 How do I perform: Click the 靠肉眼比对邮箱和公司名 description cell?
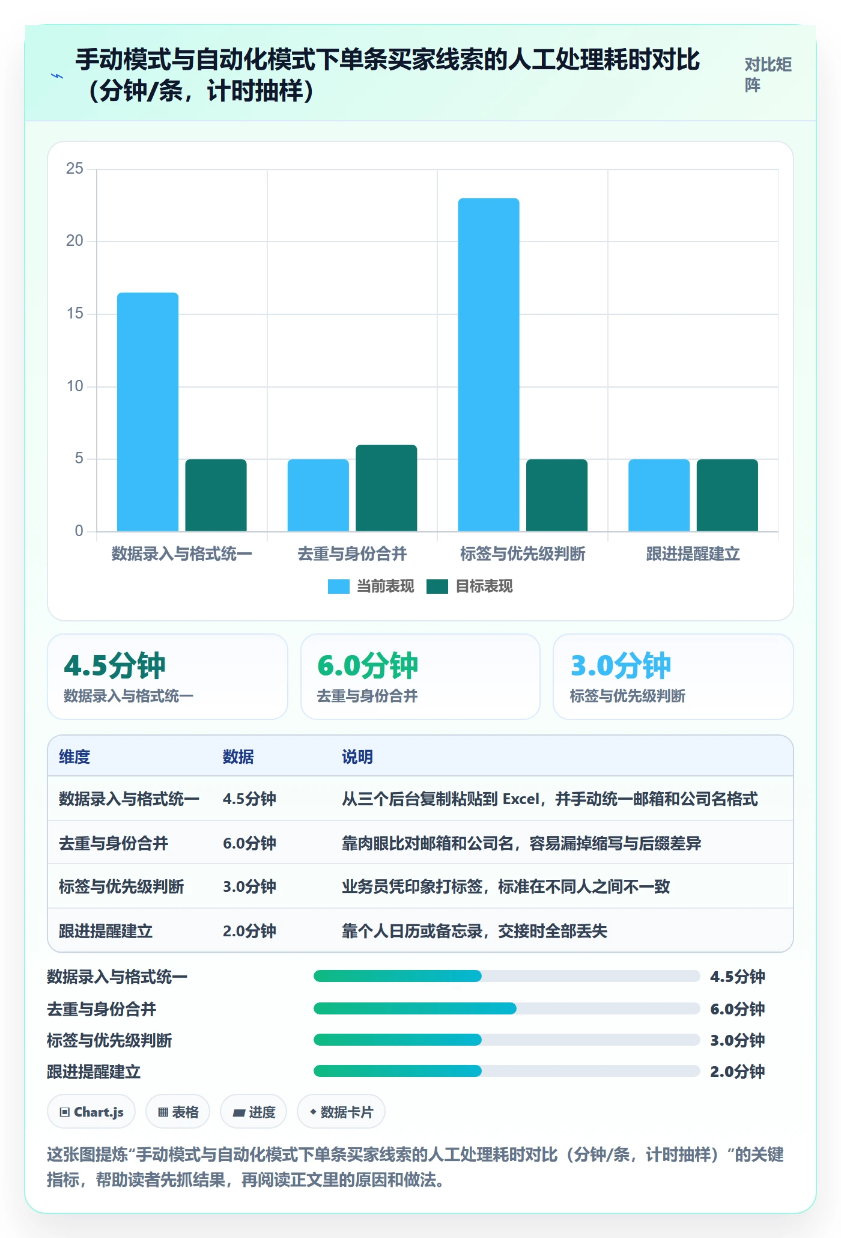click(521, 843)
